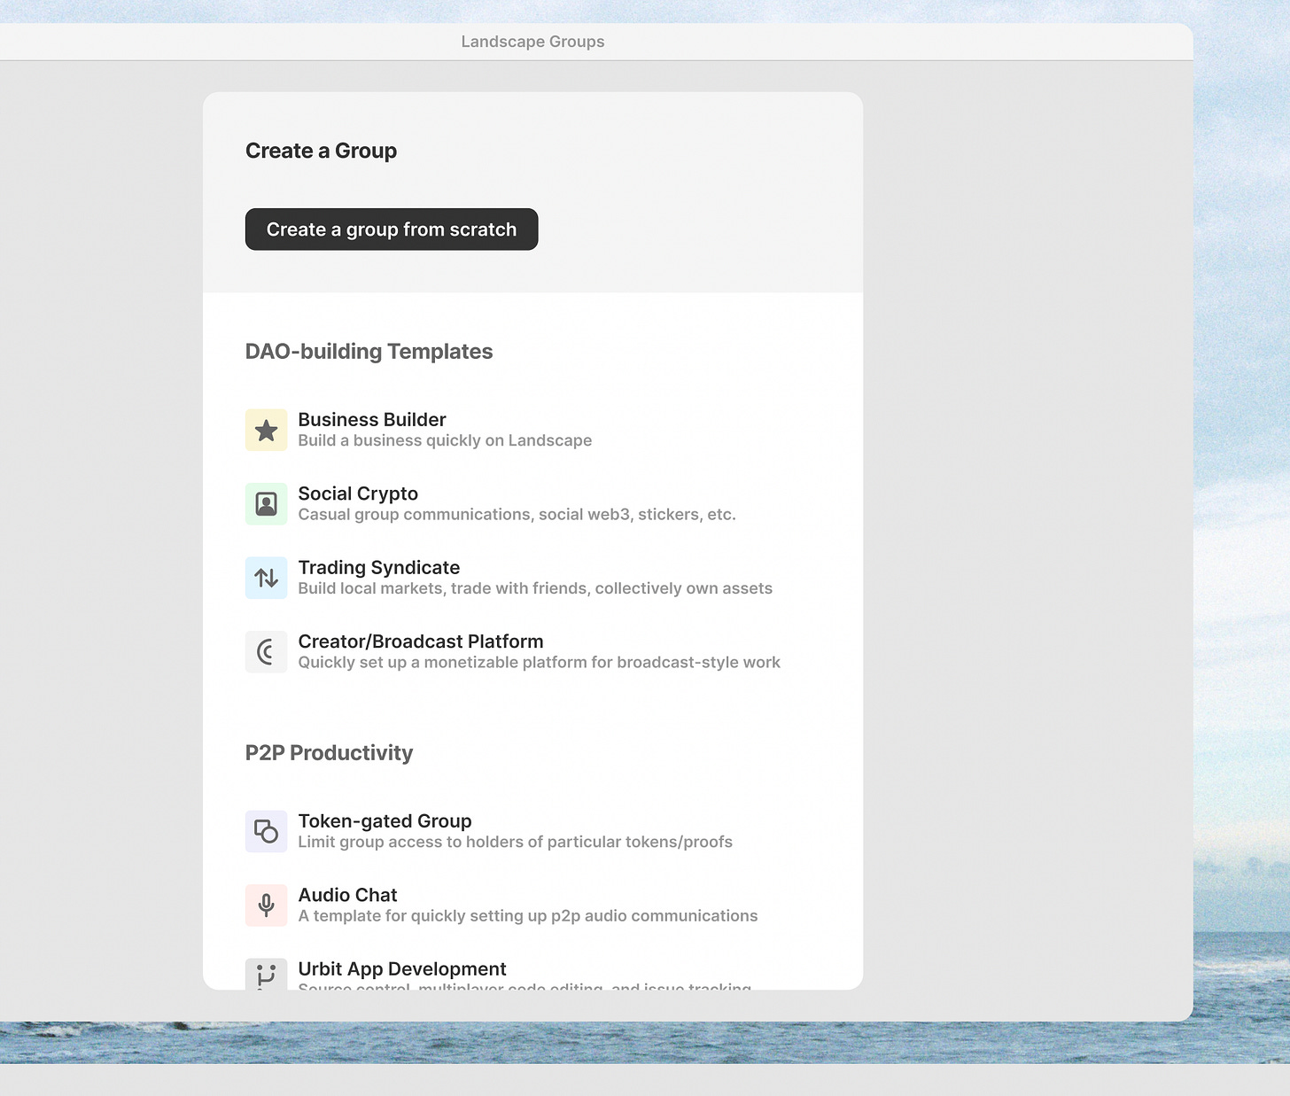
Task: Select the Creator/Broadcast Platform icon
Action: (266, 652)
